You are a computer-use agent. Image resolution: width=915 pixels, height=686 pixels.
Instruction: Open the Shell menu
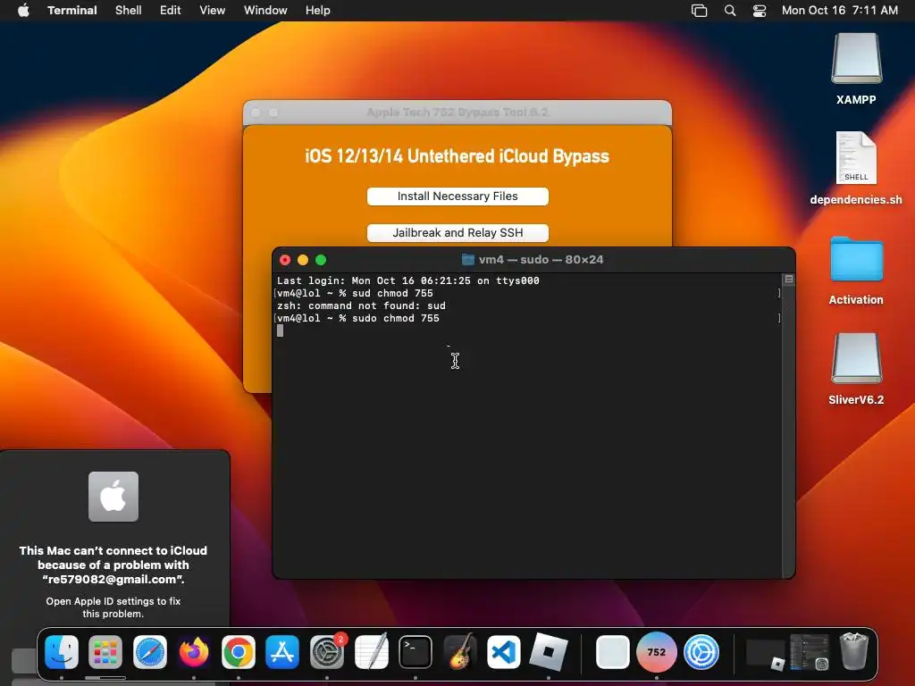(x=129, y=11)
